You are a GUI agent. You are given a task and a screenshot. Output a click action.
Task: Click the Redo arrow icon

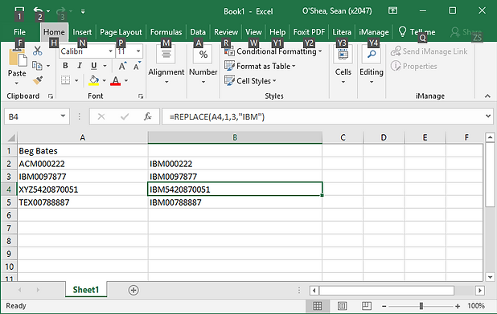click(x=60, y=11)
